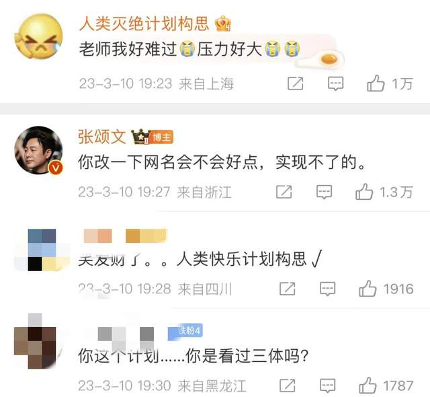Image resolution: width=430 pixels, height=397 pixels.
Task: Open 张颂文 profile by username
Action: point(102,137)
